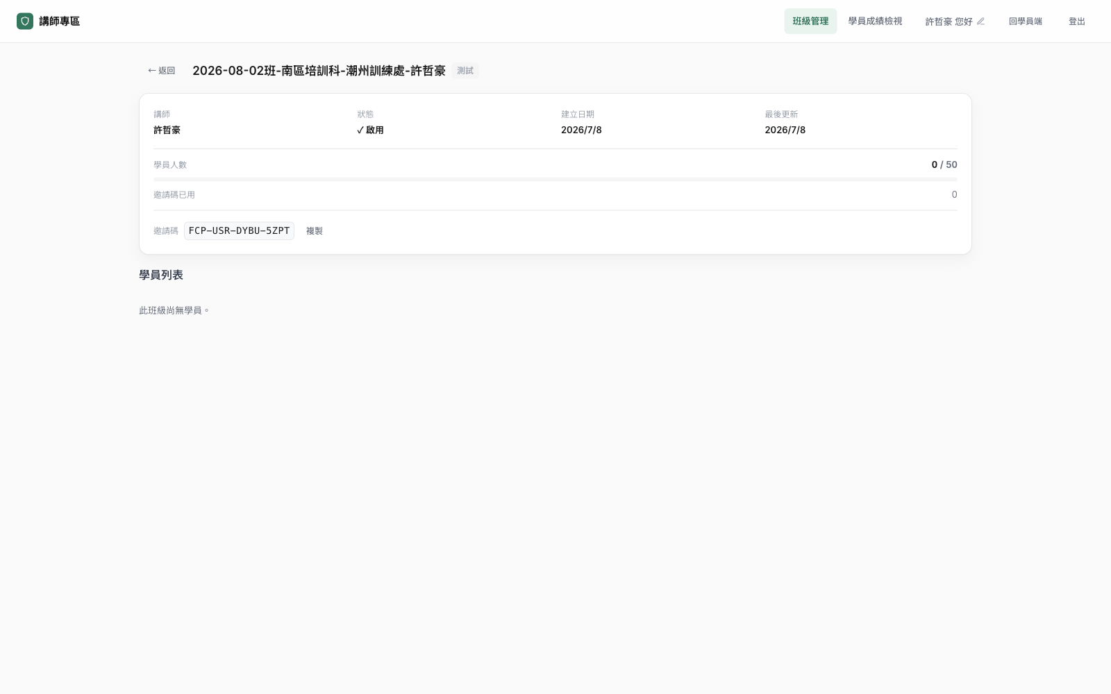Copy invite code with 複製 button
Image resolution: width=1111 pixels, height=694 pixels.
[315, 231]
